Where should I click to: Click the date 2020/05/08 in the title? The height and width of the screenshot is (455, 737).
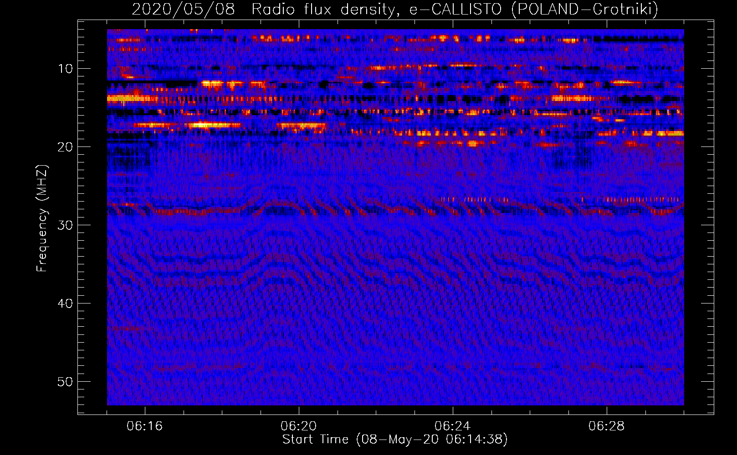click(183, 9)
